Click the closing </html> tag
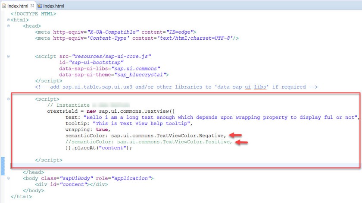This screenshot has height=203, width=362. point(21,197)
